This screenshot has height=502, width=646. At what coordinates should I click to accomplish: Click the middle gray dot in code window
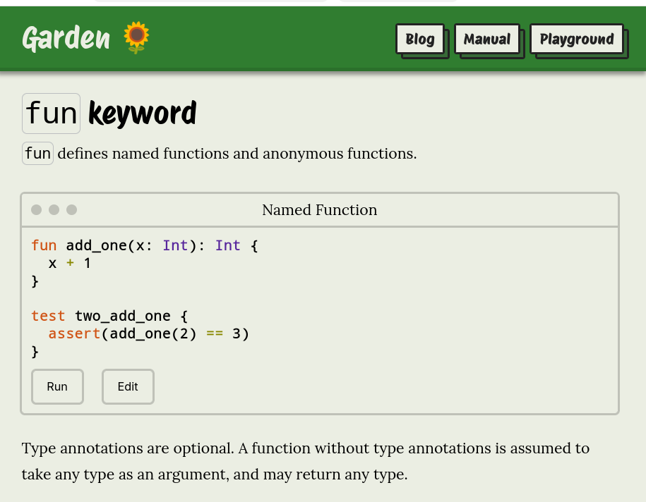(54, 209)
